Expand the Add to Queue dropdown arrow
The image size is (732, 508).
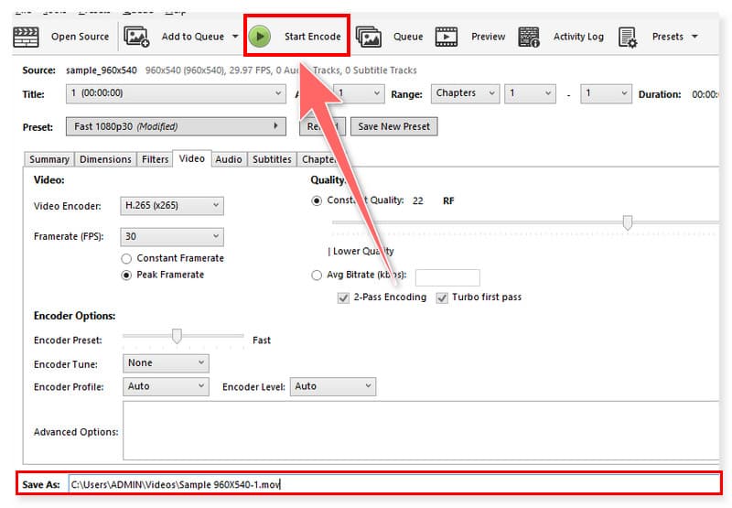tap(235, 38)
